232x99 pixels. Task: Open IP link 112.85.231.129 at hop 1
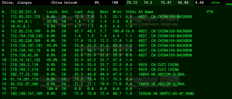tap(25, 17)
